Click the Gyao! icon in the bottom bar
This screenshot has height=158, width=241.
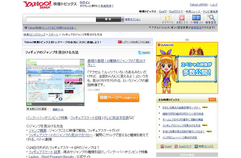(162, 146)
